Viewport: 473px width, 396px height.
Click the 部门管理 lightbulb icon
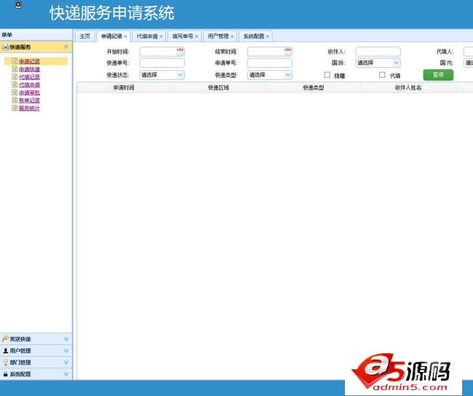pos(5,363)
